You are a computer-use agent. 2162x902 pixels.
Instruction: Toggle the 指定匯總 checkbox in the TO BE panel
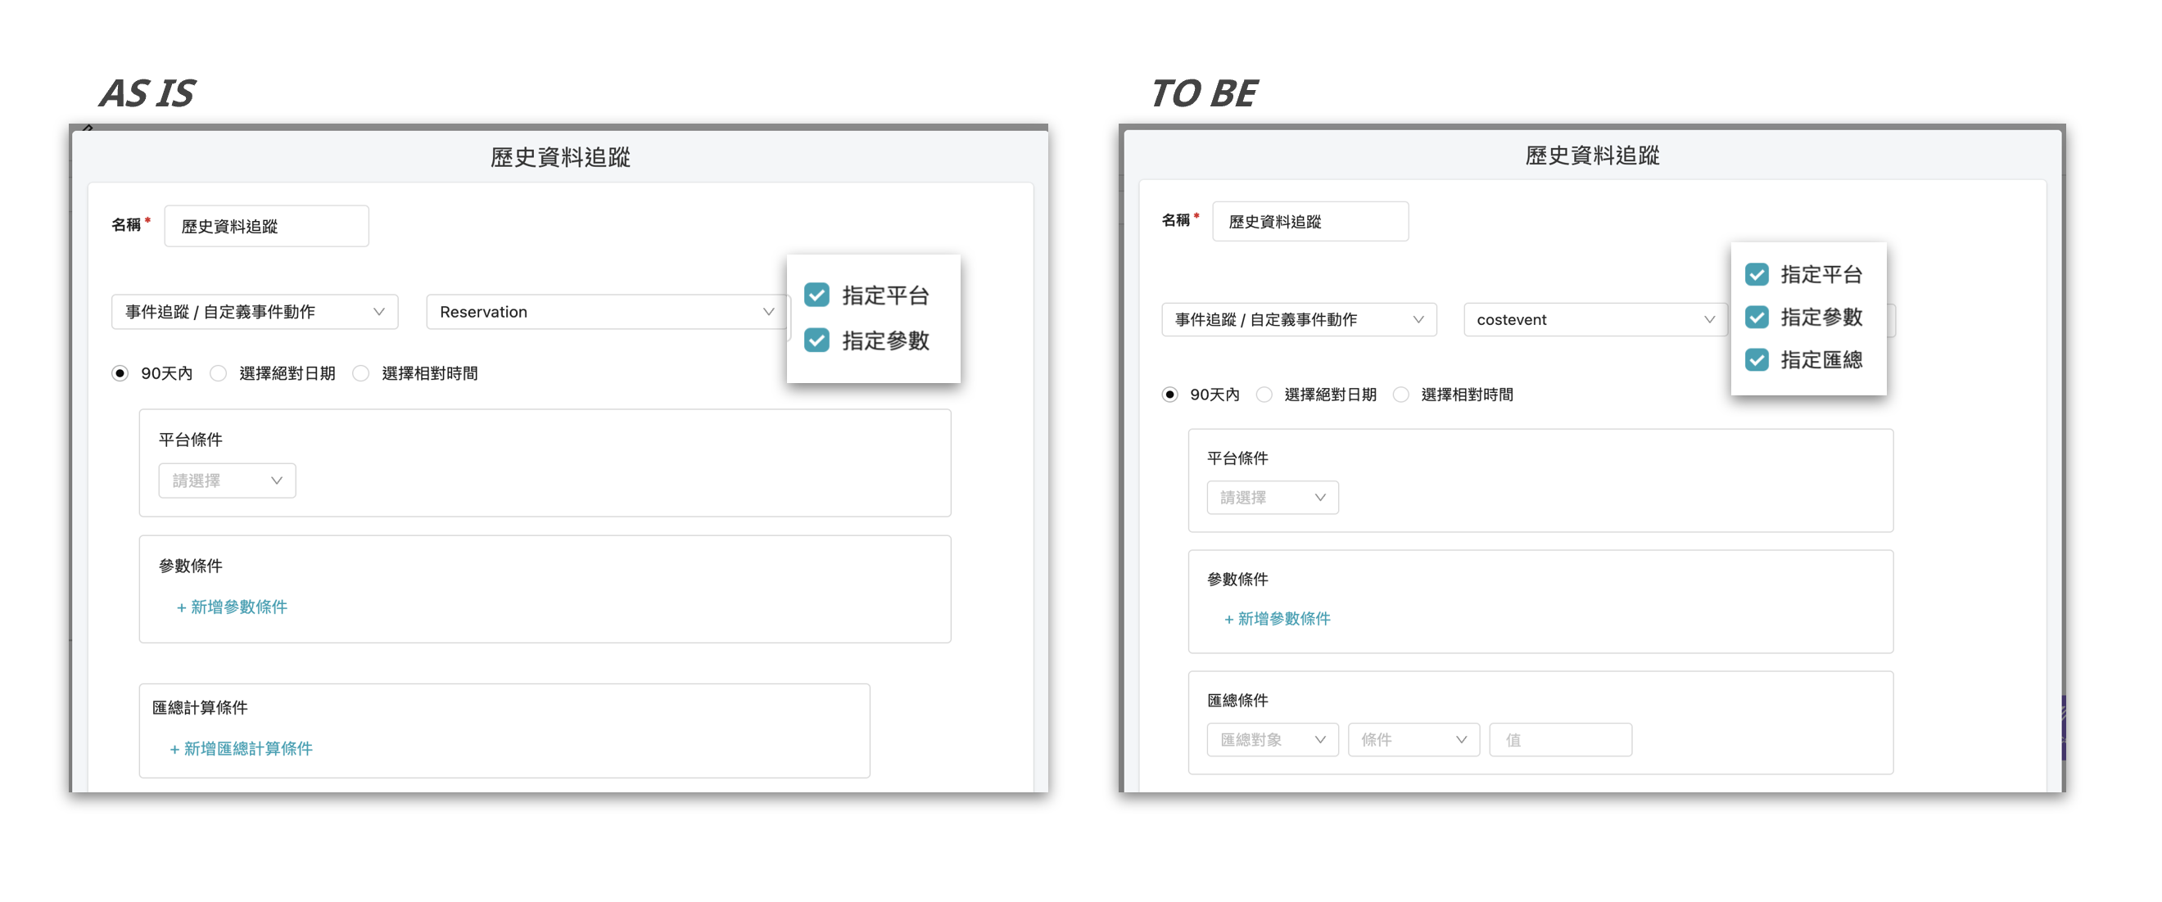pos(1757,360)
